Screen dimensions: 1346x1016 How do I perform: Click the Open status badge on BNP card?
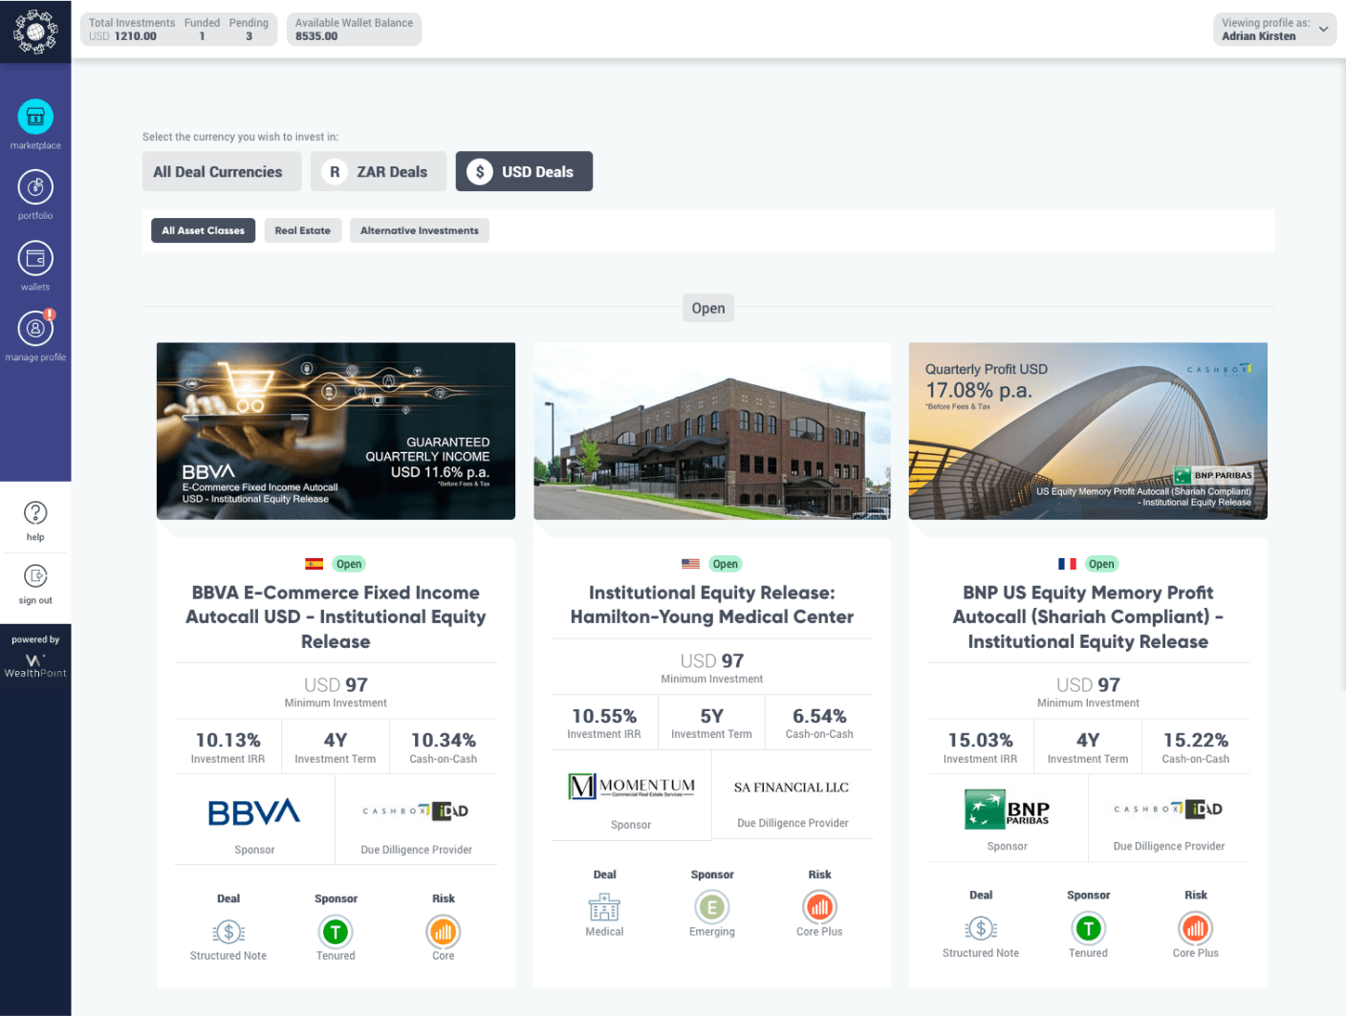click(1101, 564)
